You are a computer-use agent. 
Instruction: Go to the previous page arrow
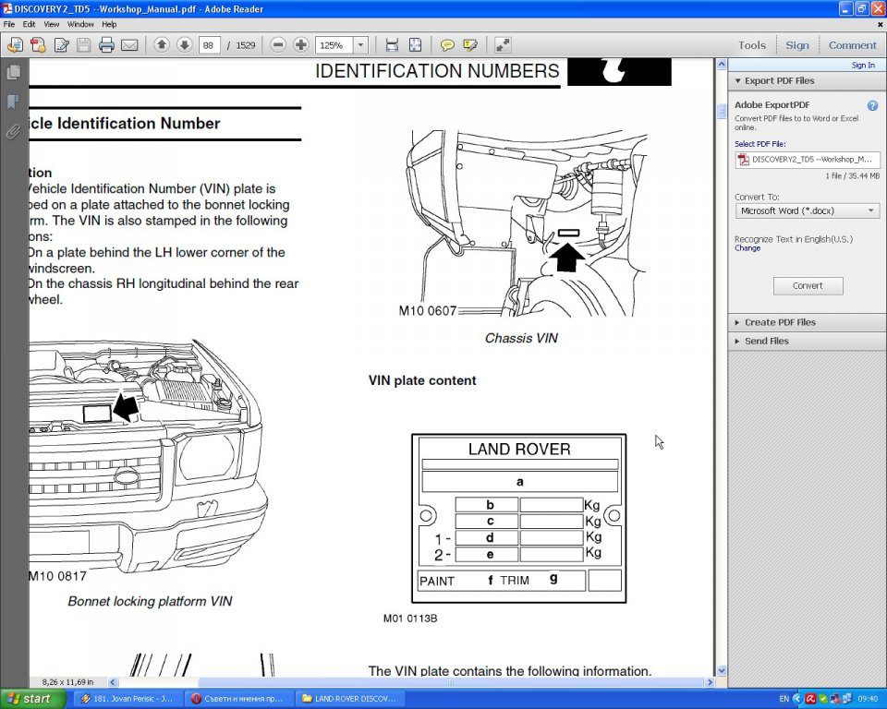[162, 44]
